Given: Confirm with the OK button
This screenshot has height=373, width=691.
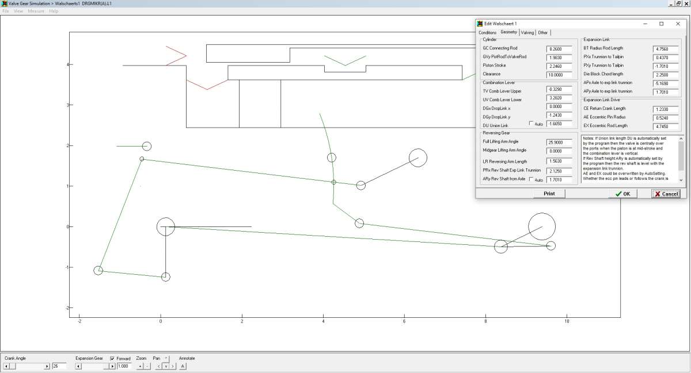Looking at the screenshot, I should pyautogui.click(x=623, y=194).
